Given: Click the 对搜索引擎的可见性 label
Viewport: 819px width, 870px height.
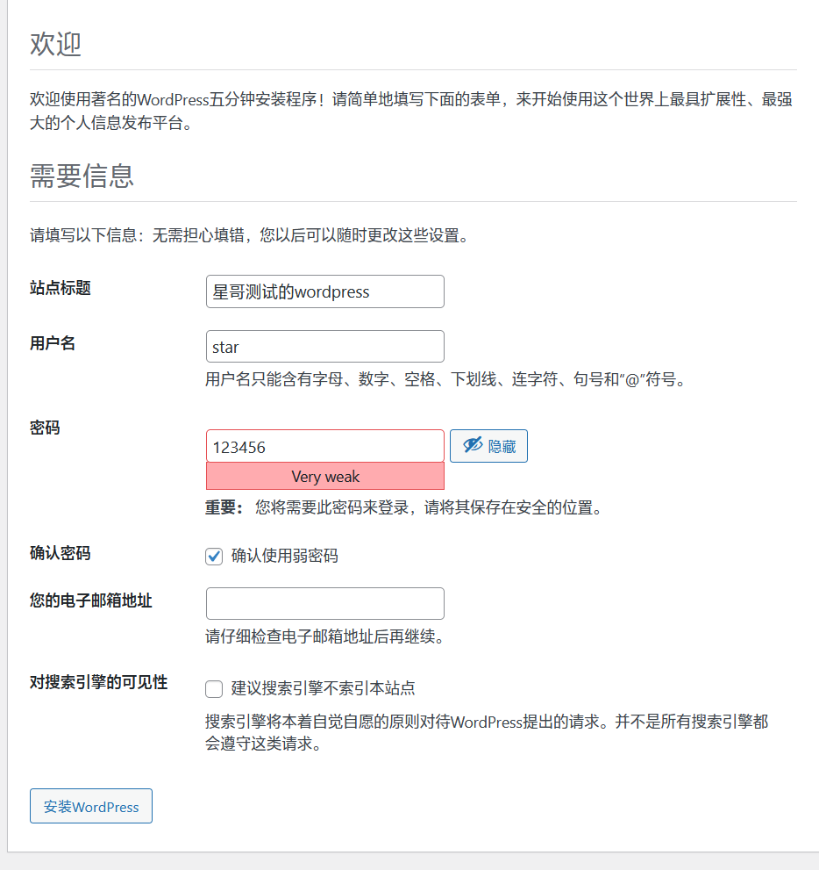Looking at the screenshot, I should tap(98, 682).
